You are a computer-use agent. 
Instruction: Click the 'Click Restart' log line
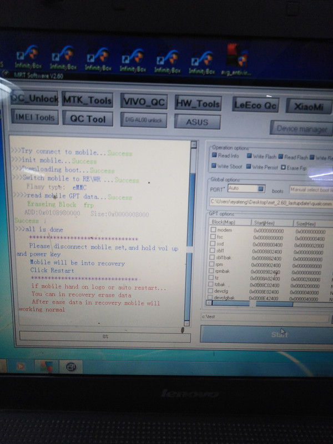coord(52,270)
